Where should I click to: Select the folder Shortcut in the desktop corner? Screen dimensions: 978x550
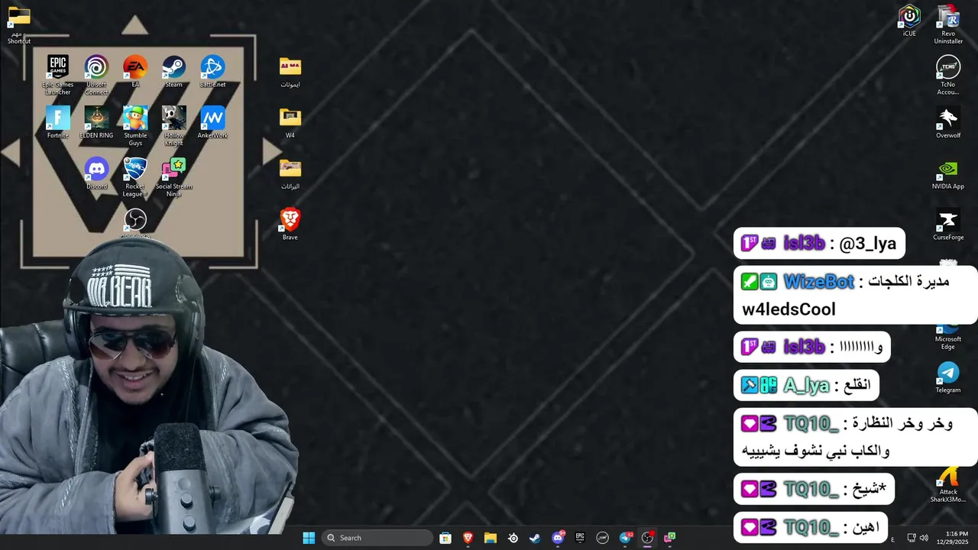19,24
